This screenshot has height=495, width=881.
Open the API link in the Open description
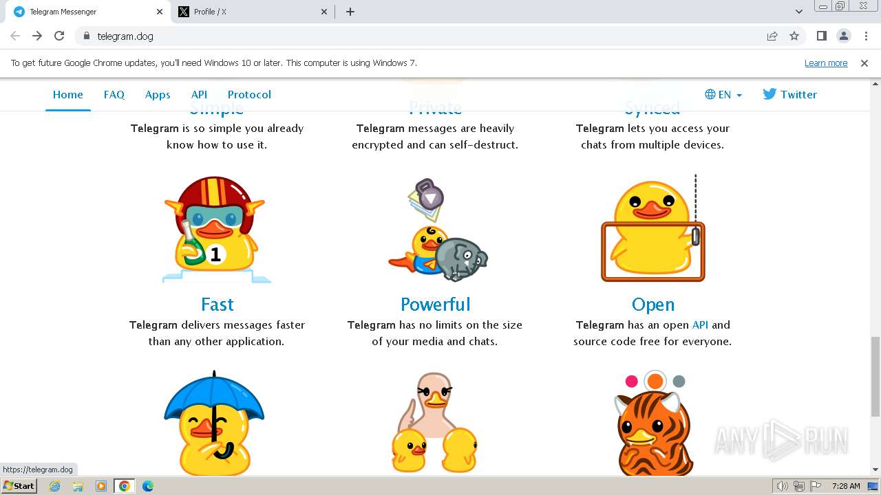click(700, 325)
